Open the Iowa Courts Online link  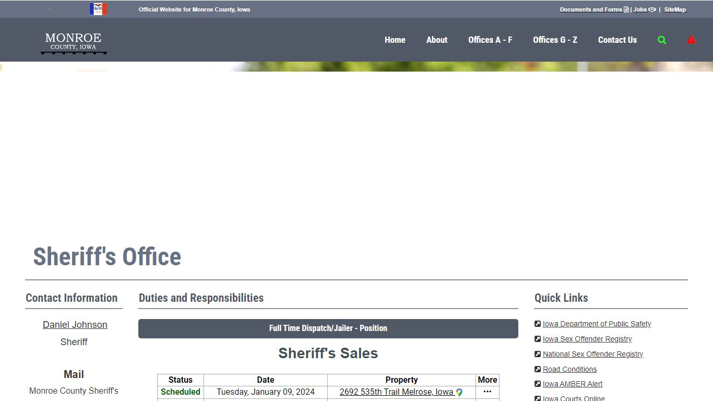point(574,398)
